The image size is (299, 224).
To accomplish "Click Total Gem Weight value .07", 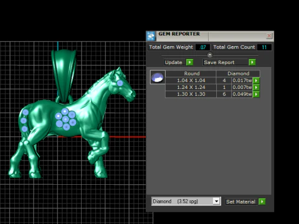I will [202, 47].
